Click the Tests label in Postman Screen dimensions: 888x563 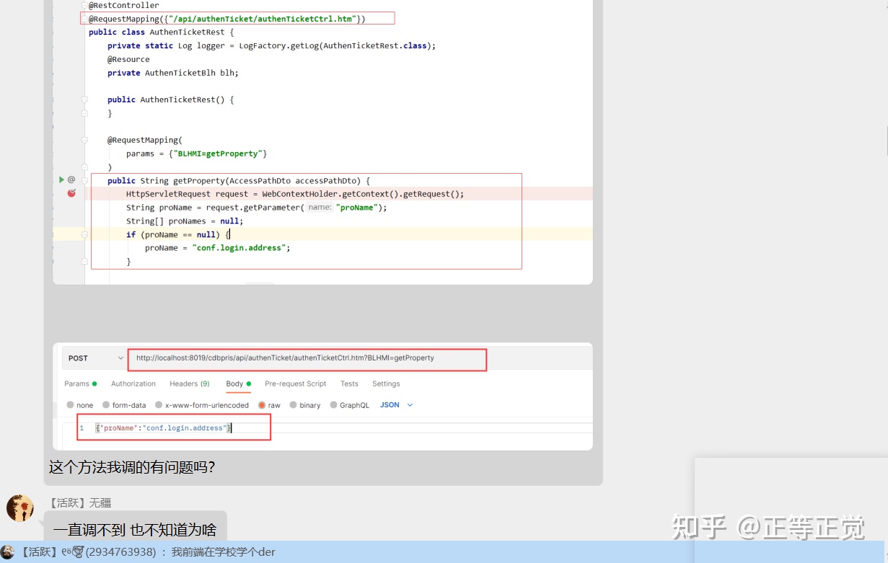point(349,384)
